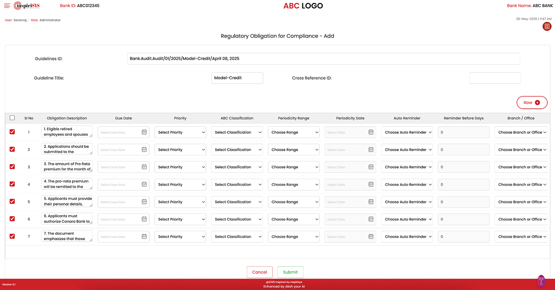Open the Choose Branch or Office dropdown in row 7
Image resolution: width=555 pixels, height=290 pixels.
coord(521,237)
